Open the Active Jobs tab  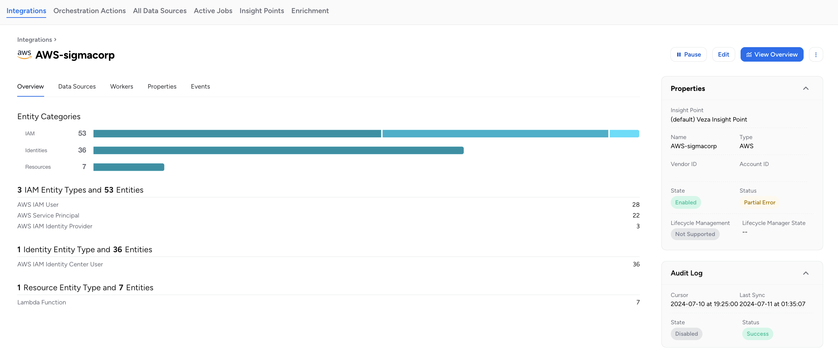point(213,11)
